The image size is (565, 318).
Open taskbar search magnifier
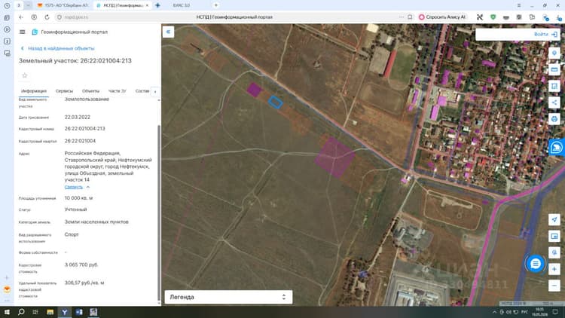[21, 312]
